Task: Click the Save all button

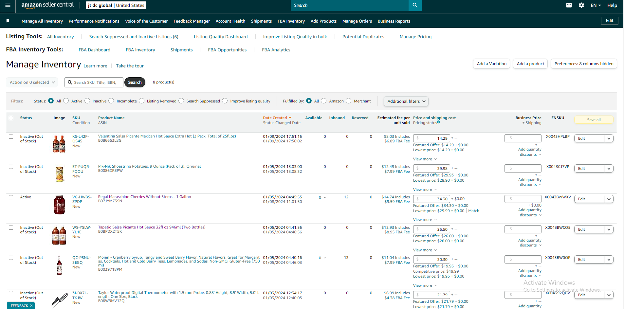Action: coord(594,120)
